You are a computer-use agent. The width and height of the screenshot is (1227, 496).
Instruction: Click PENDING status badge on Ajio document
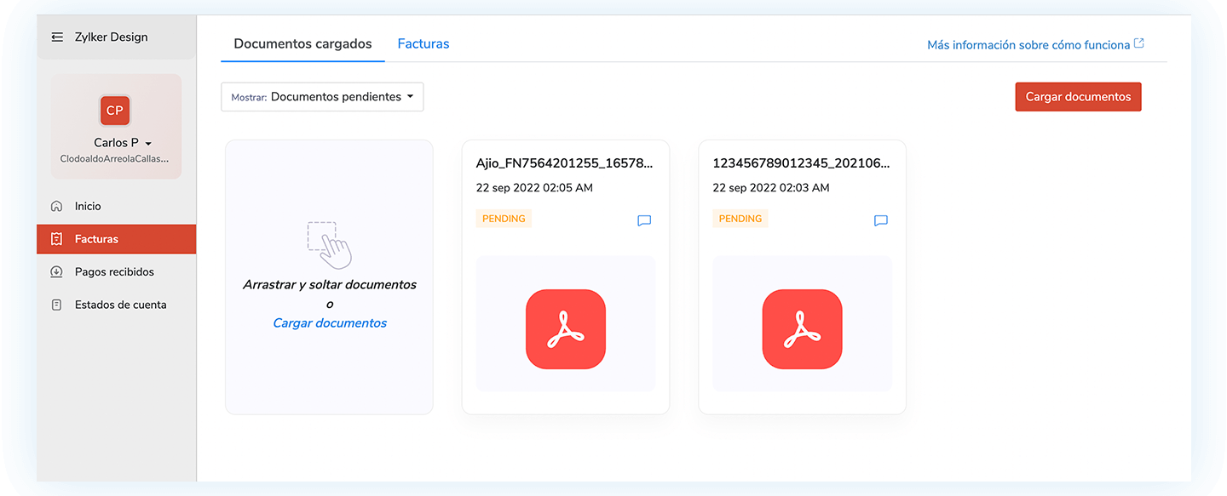click(504, 219)
